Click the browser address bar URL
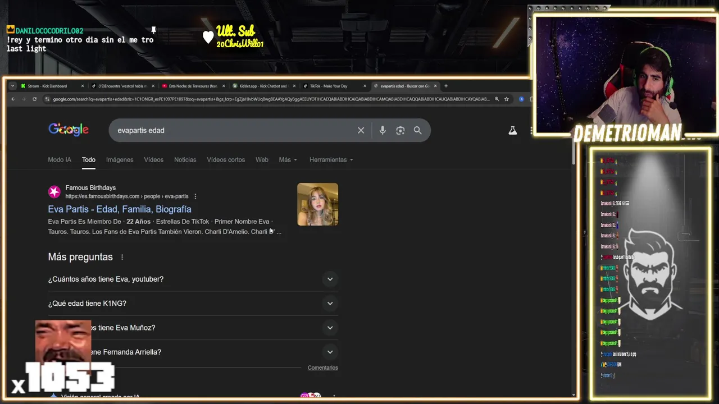Viewport: 719px width, 404px height. [x=271, y=99]
